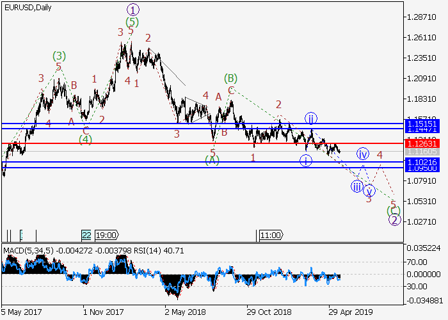The image size is (448, 320).
Task: Click the purple circled 1 wave marker
Action: coord(132,10)
